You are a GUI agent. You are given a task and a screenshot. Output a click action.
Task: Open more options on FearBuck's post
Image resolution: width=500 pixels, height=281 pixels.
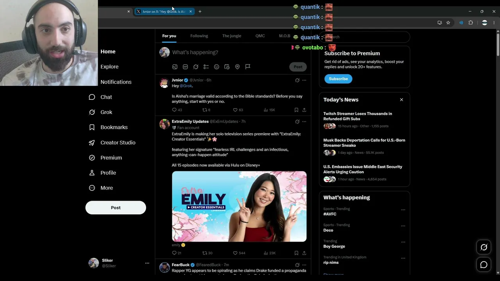tap(304, 265)
